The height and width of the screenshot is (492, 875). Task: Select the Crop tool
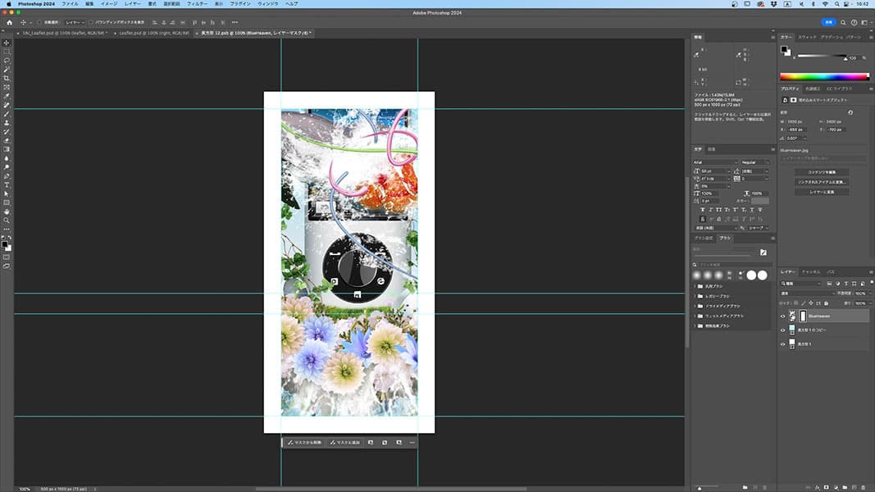(7, 79)
